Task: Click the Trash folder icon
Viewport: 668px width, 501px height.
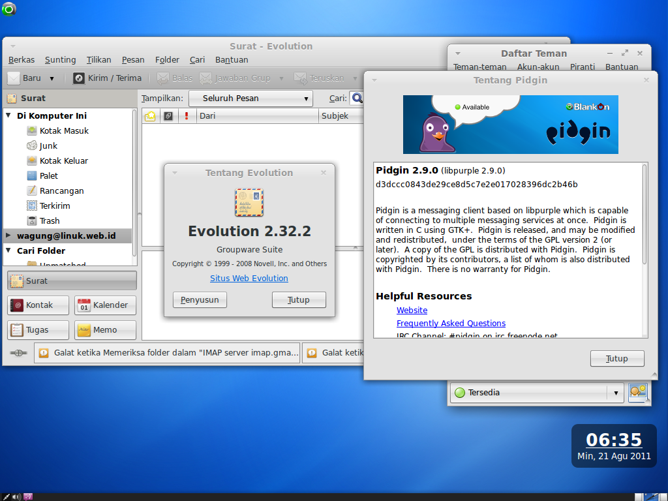Action: pyautogui.click(x=32, y=220)
